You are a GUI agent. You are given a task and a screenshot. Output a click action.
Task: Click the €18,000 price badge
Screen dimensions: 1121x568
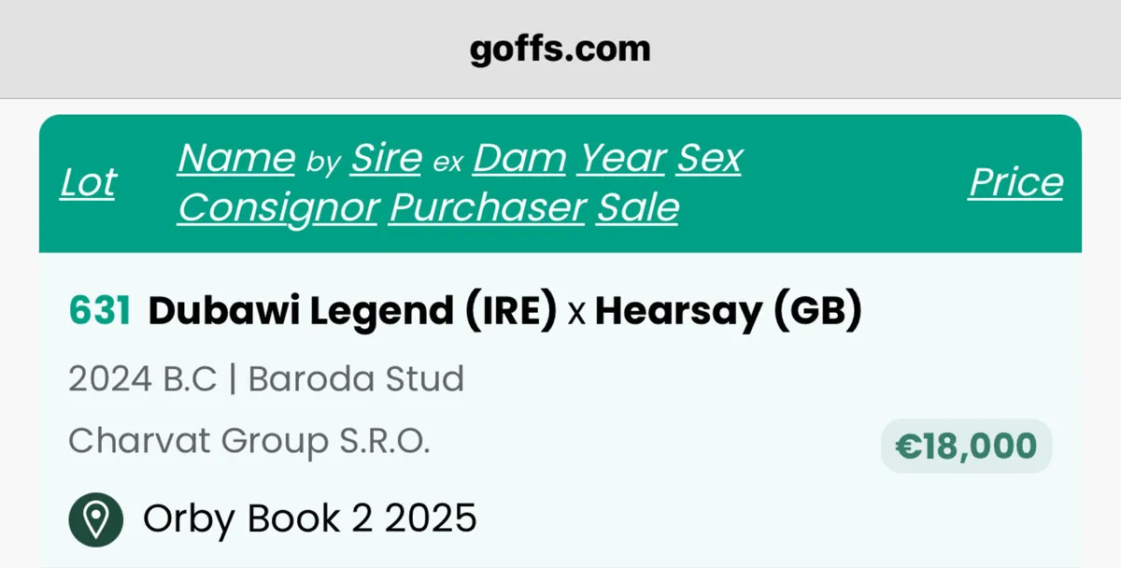click(968, 445)
